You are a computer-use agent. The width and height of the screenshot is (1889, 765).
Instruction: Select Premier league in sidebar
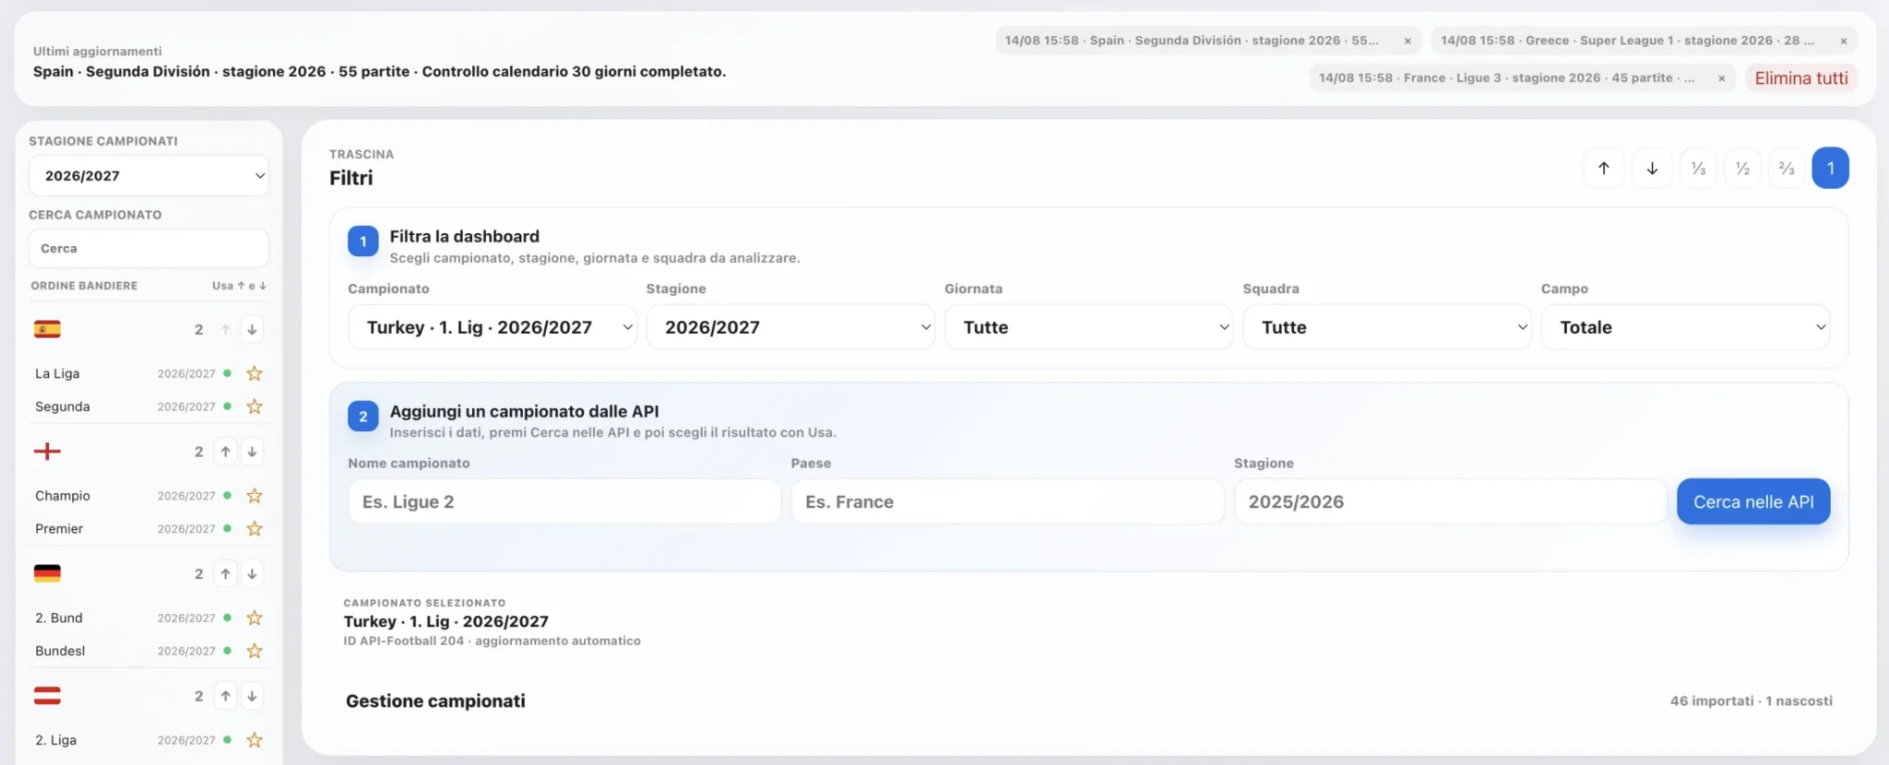click(x=59, y=529)
